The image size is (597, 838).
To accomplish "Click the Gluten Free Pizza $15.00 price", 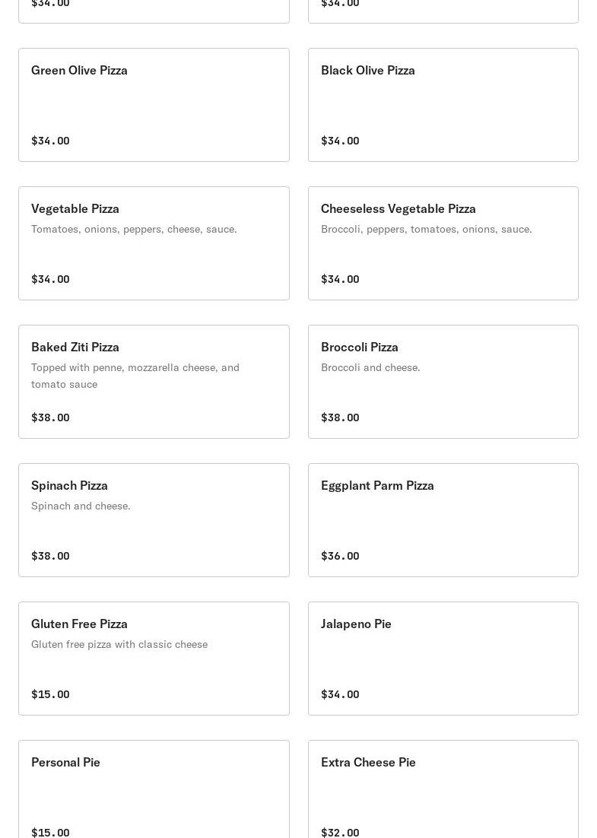I will (x=50, y=694).
